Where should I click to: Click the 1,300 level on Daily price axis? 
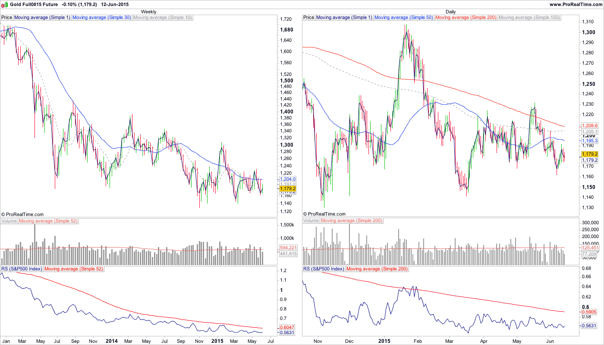[589, 32]
